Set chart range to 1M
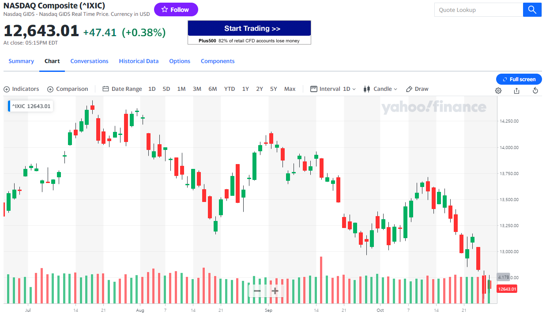The width and height of the screenshot is (546, 314). [181, 89]
